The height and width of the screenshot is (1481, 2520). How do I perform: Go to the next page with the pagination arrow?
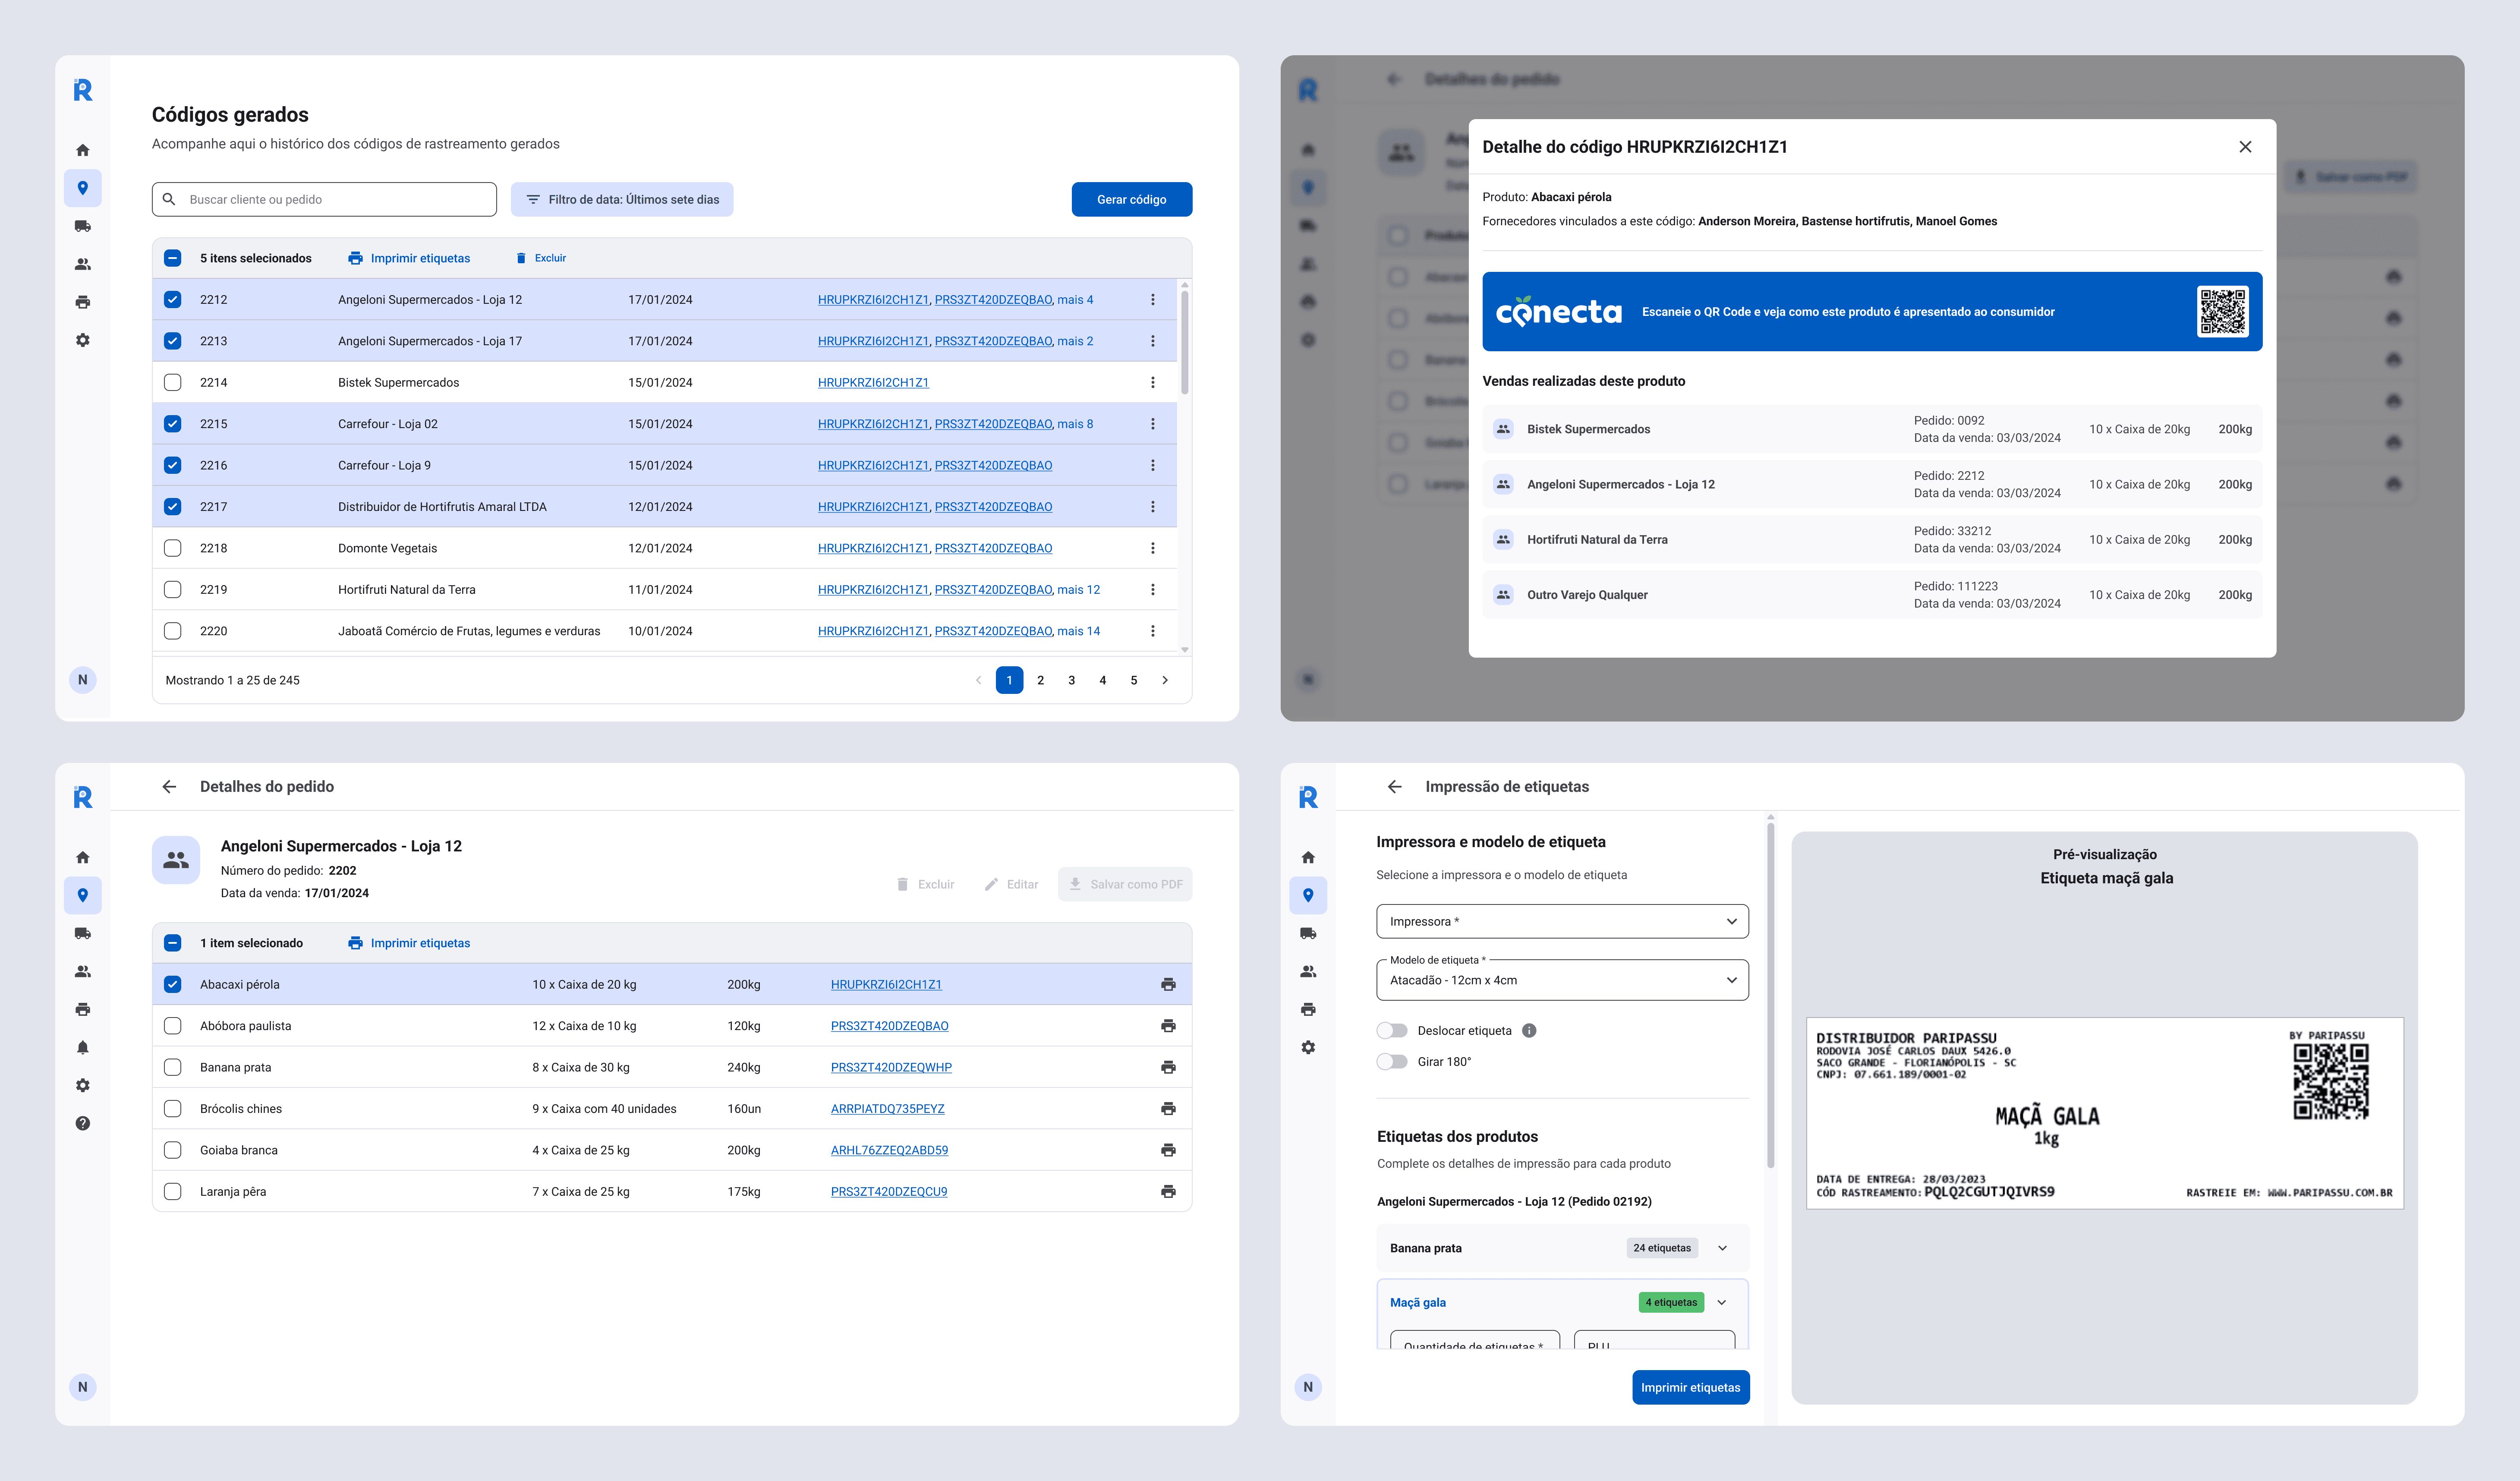point(1165,680)
